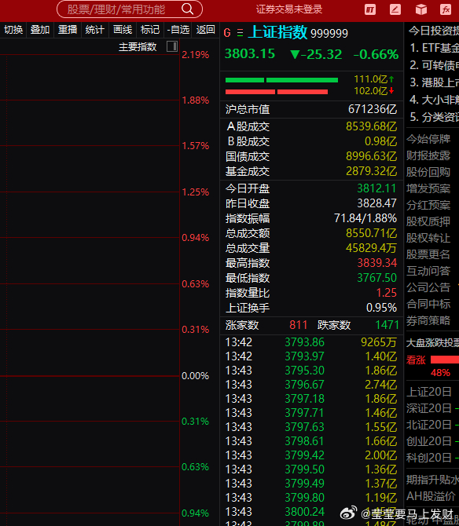Open the 3D cube icon
This screenshot has height=526, width=459.
421,9
